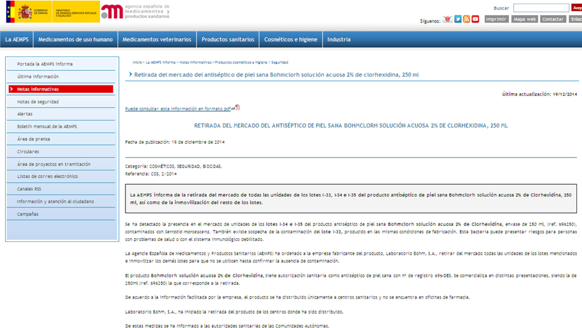Open Productos sanitarios menu
The image size is (582, 328).
pyautogui.click(x=228, y=39)
